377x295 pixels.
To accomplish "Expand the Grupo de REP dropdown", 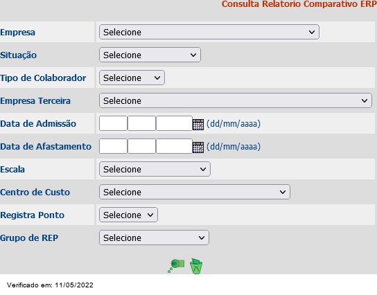I will coord(154,238).
